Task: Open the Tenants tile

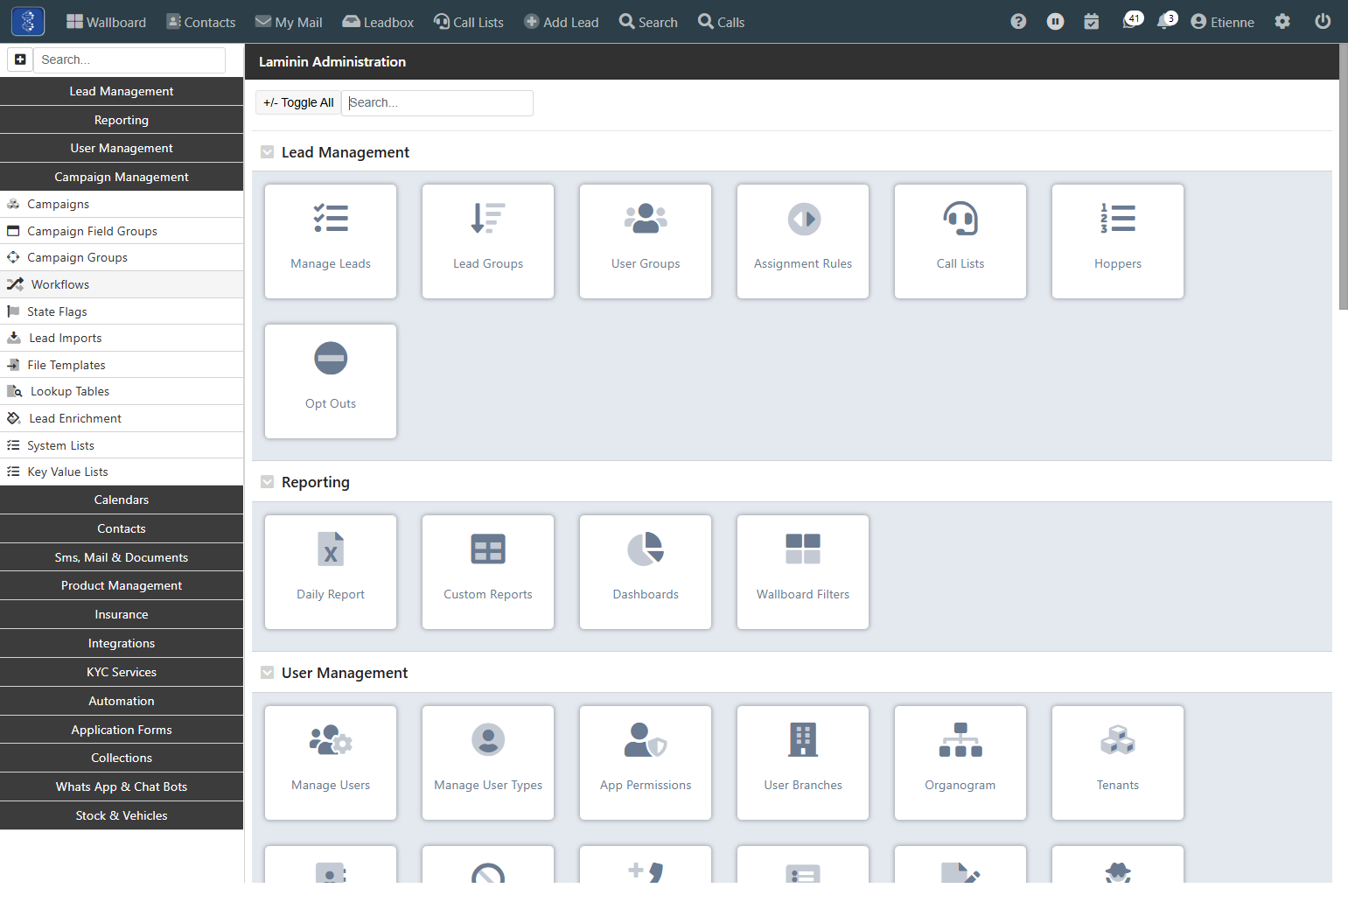Action: [1118, 763]
